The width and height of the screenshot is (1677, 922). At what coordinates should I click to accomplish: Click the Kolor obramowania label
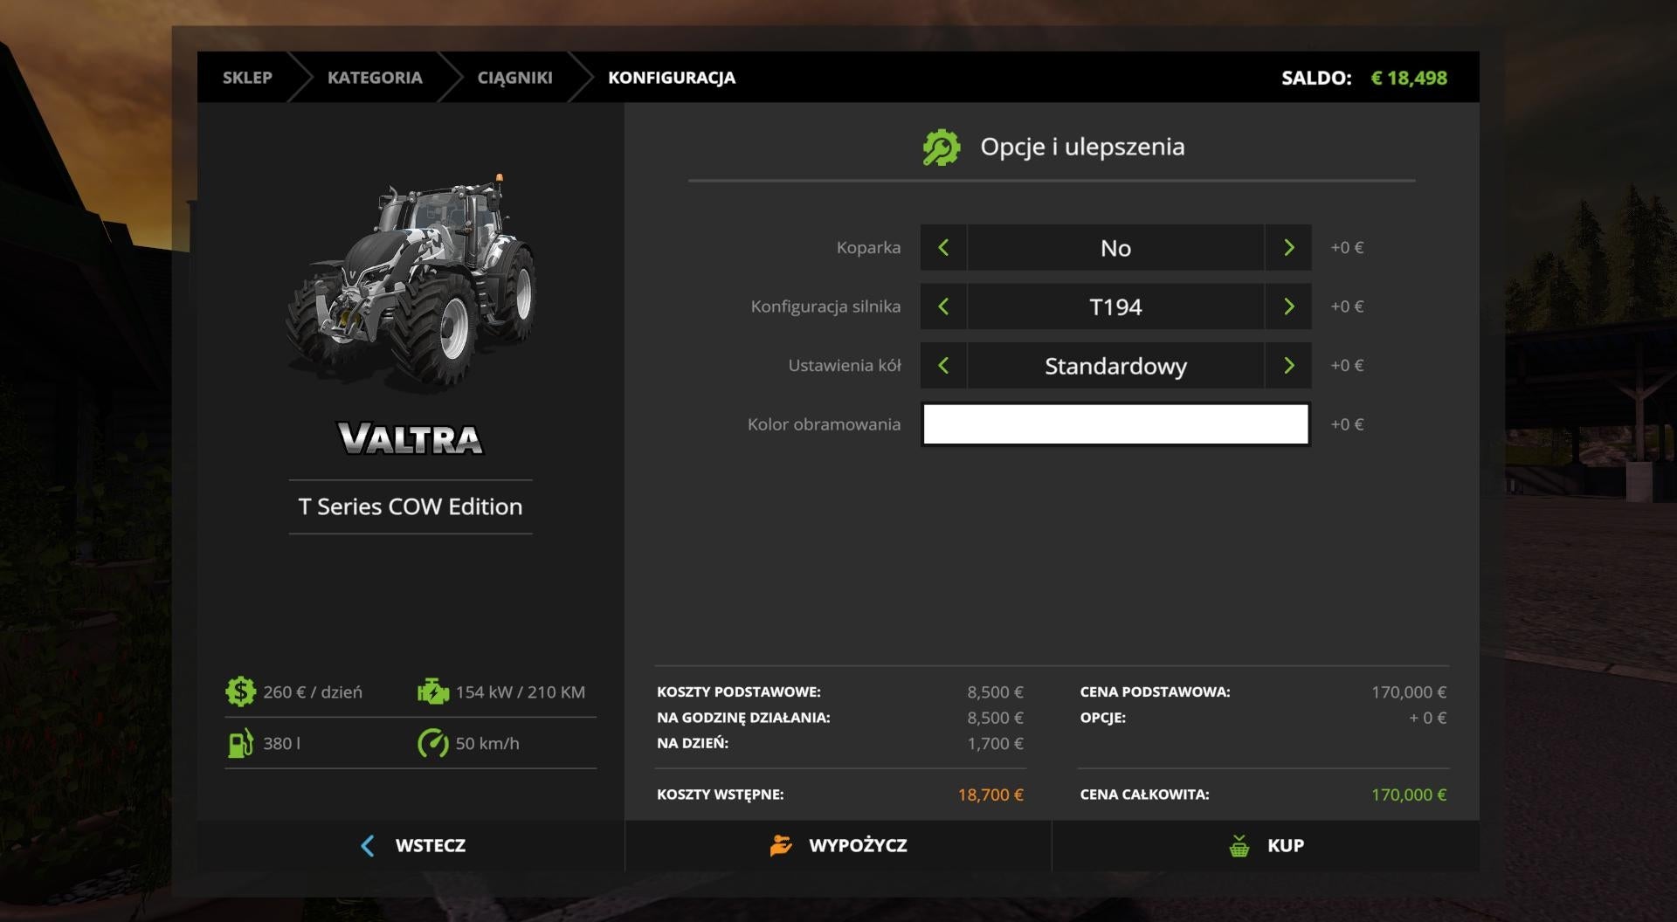[824, 424]
